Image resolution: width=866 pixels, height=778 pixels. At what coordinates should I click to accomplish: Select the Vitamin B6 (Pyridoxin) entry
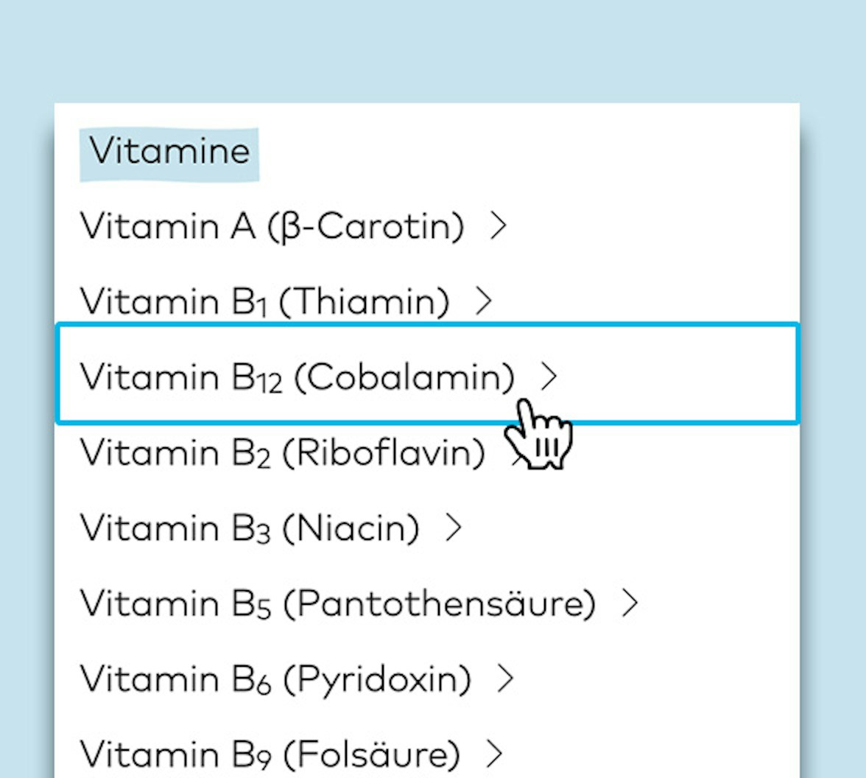275,679
